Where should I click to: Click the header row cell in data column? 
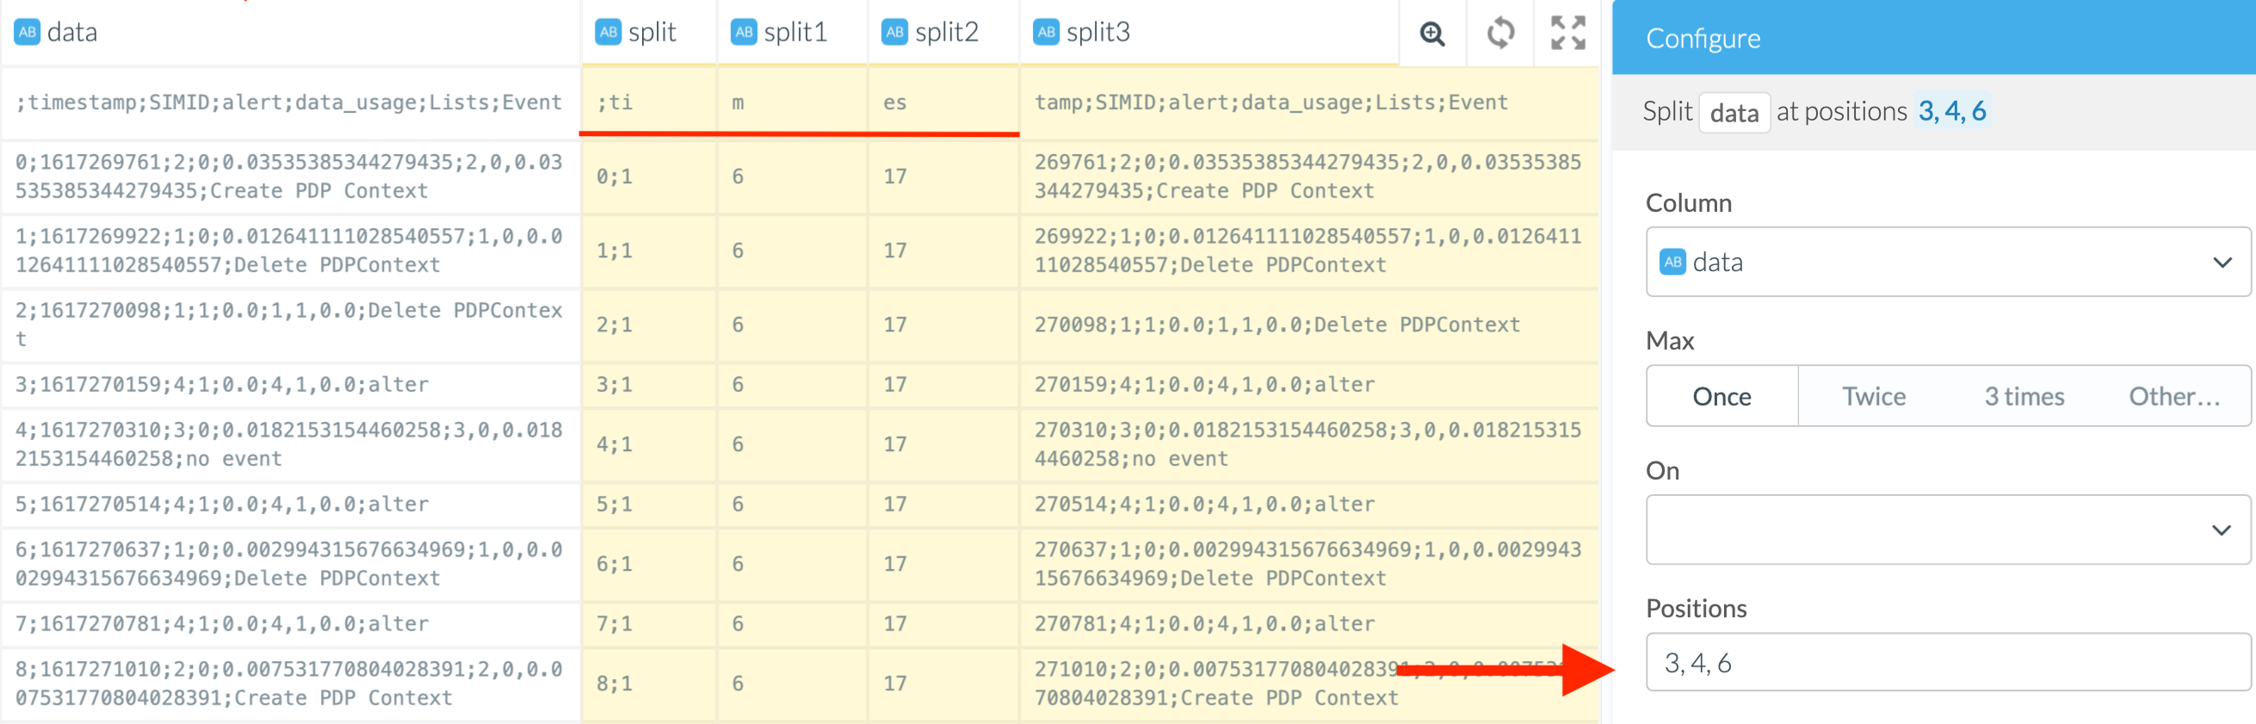click(289, 102)
